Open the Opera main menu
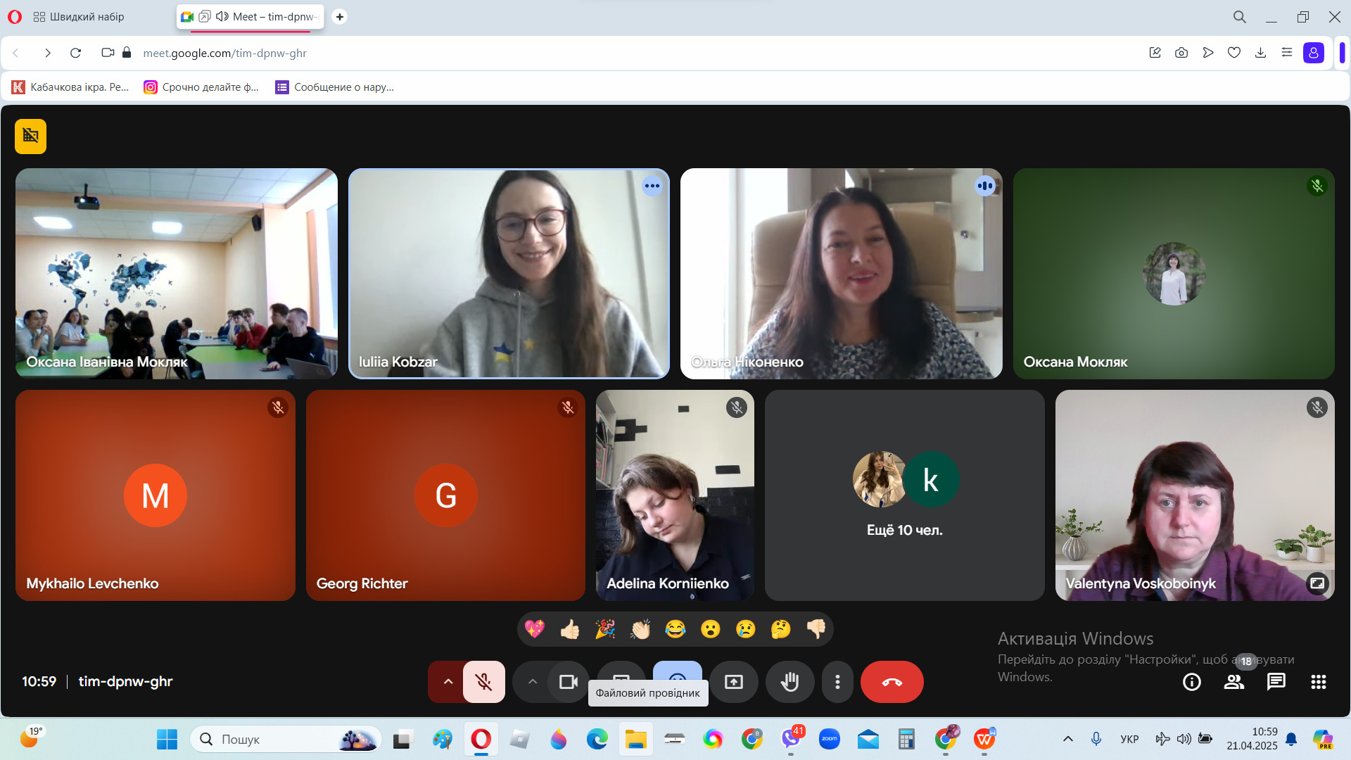1351x760 pixels. [15, 16]
